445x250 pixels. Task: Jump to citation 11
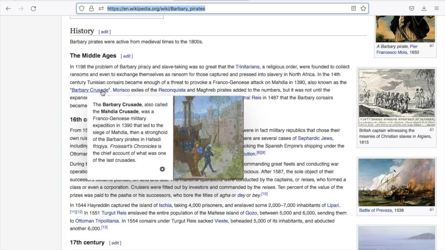73,212
